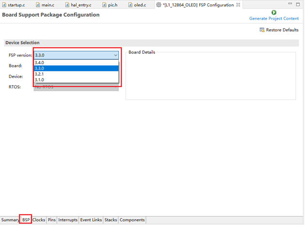
Task: Select the FSP Configuration editor tab
Action: tap(198, 5)
